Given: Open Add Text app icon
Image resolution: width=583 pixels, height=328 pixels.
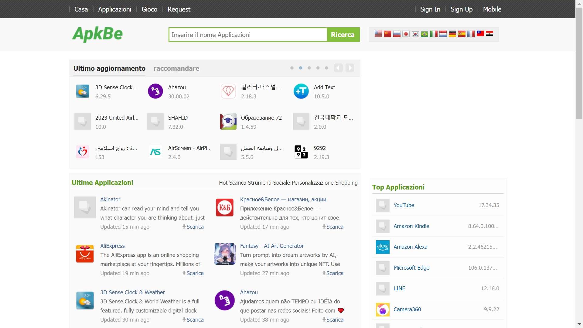Looking at the screenshot, I should 301,91.
